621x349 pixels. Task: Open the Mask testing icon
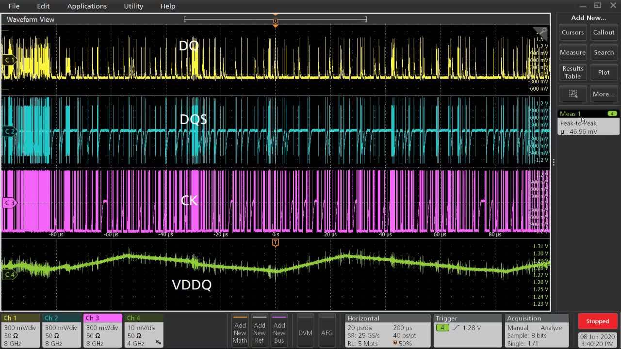572,94
